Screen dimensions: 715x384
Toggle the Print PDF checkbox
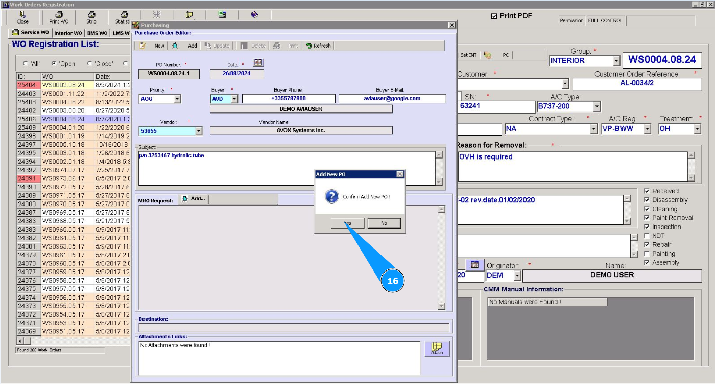(494, 16)
